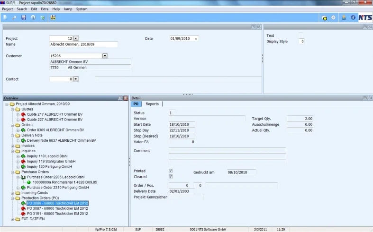Image resolution: width=373 pixels, height=232 pixels.
Task: Click the settings gear icon in toolbar
Action: coord(333,17)
